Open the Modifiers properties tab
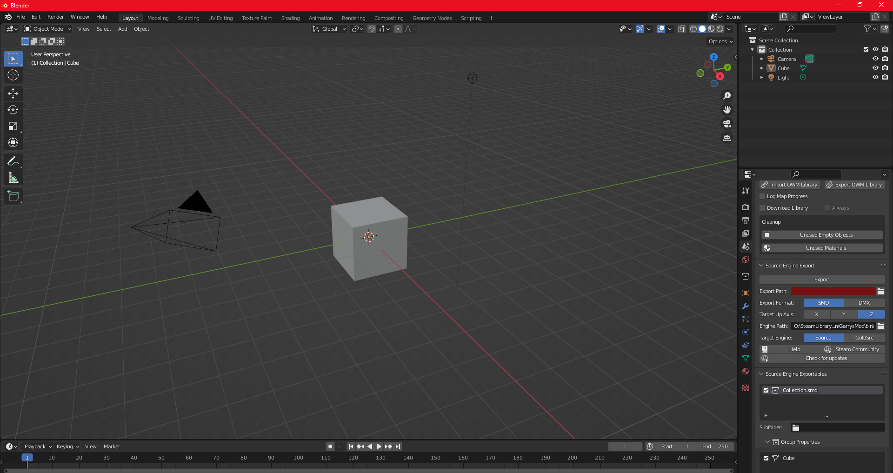Image resolution: width=893 pixels, height=473 pixels. coord(746,306)
